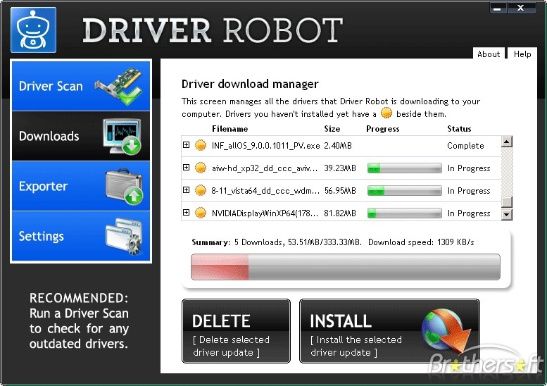Click the DRIVER ROBOT title text
This screenshot has height=386, width=547.
coord(213,30)
